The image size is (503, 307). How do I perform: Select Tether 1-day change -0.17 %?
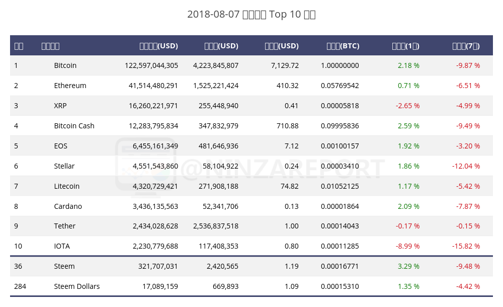click(407, 226)
